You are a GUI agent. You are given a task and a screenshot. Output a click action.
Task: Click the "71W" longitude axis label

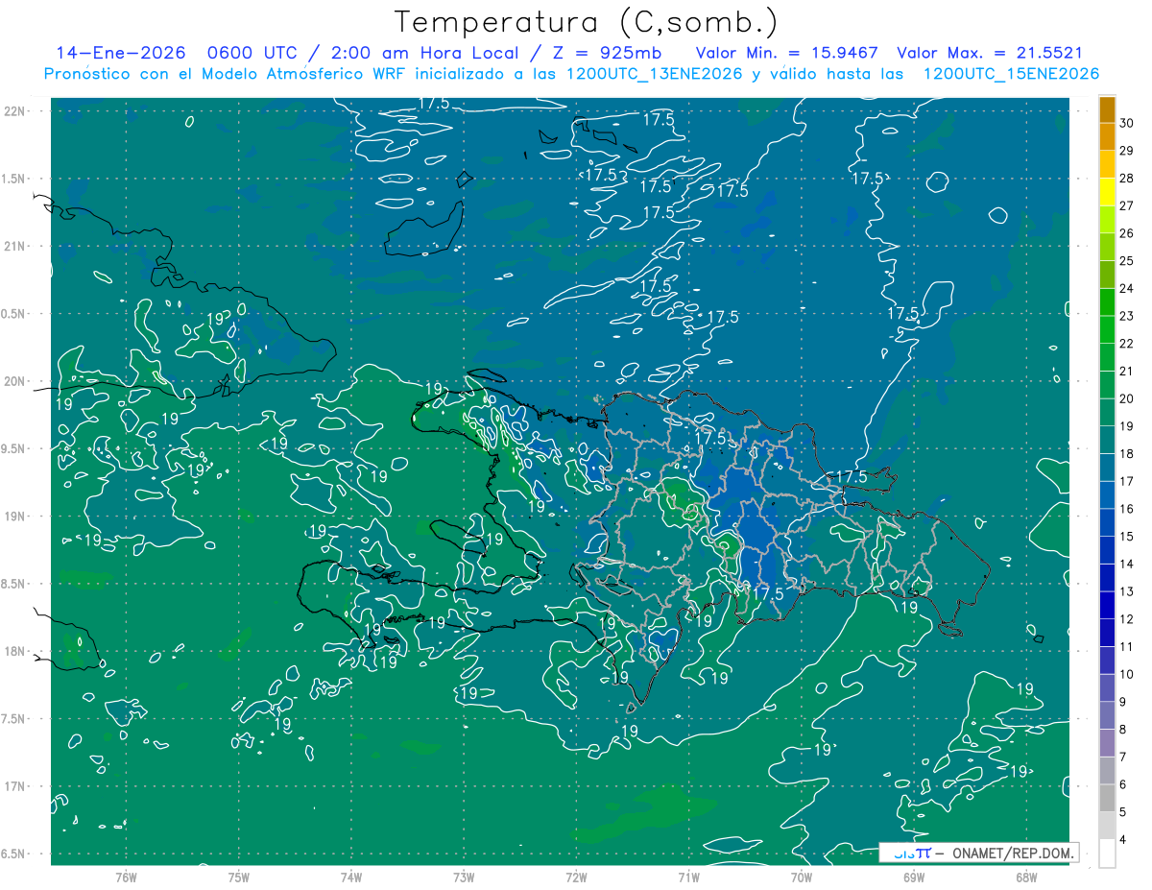(688, 877)
